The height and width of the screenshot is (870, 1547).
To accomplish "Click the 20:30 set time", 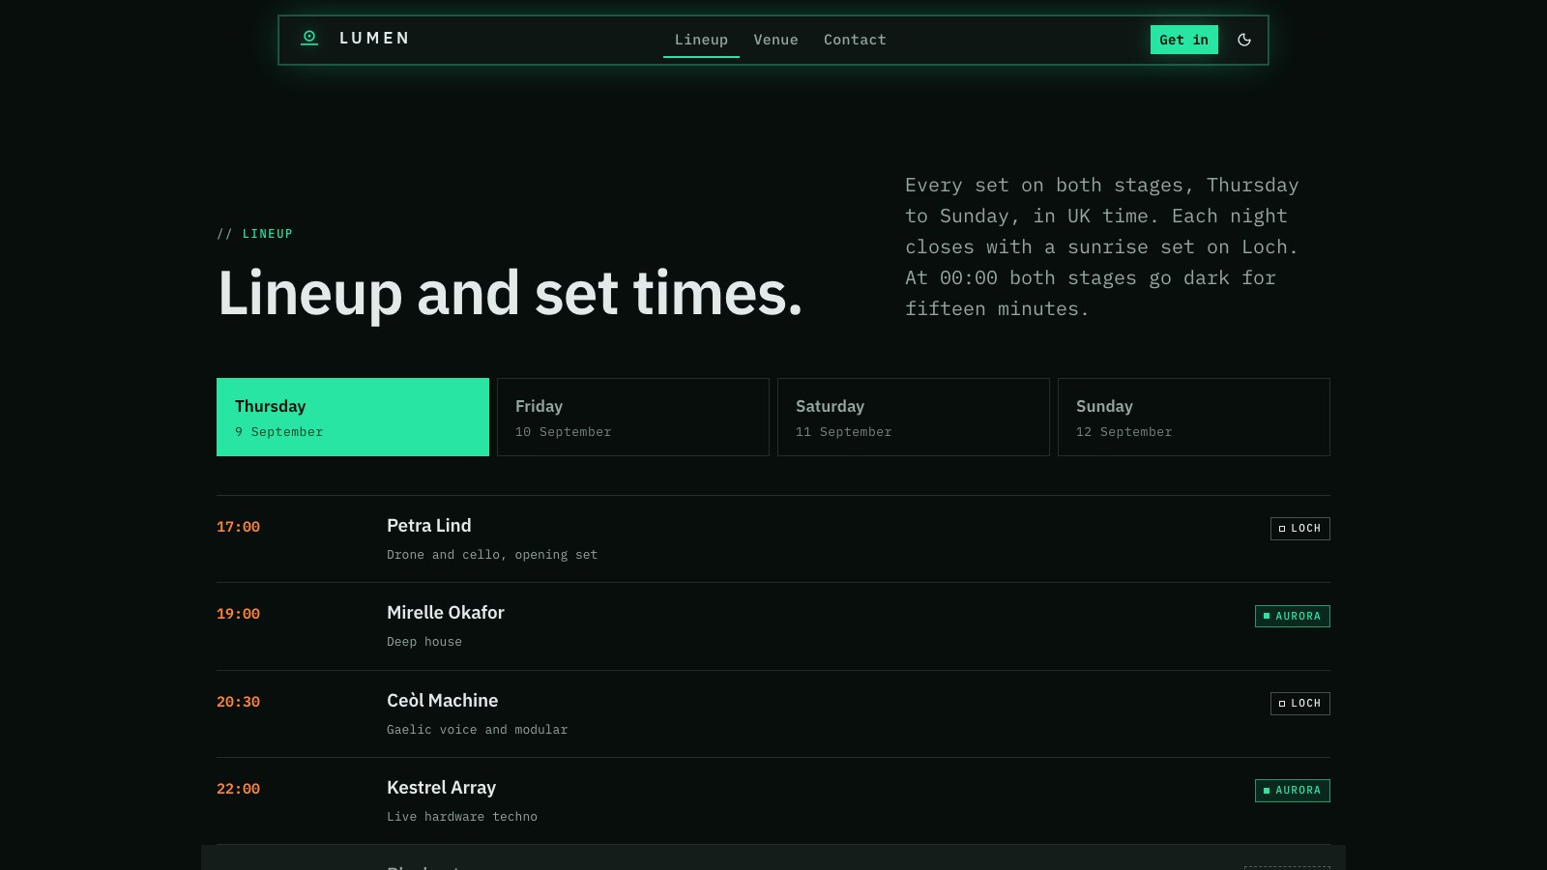I will tap(238, 702).
